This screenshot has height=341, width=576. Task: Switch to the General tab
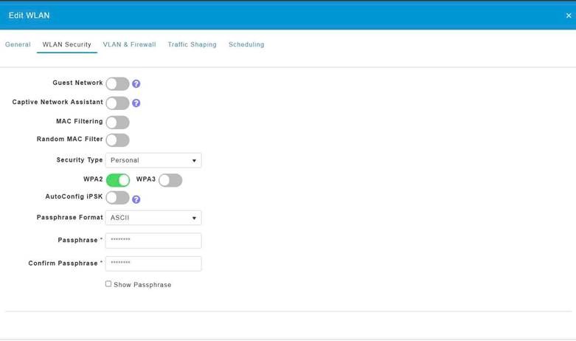coord(18,44)
